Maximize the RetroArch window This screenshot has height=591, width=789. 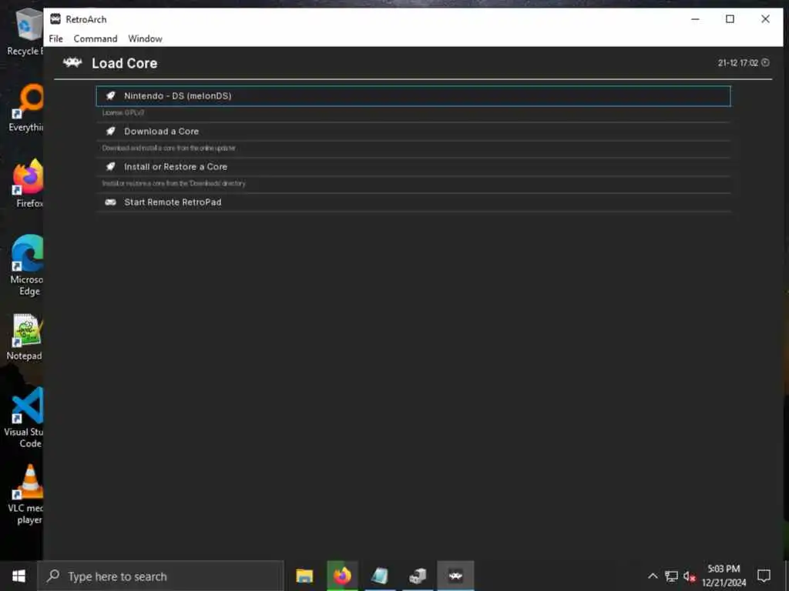pos(730,19)
